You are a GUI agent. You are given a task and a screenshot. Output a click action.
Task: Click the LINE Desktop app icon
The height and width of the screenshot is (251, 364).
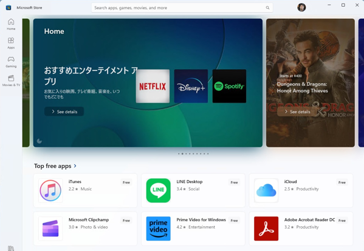coord(159,190)
